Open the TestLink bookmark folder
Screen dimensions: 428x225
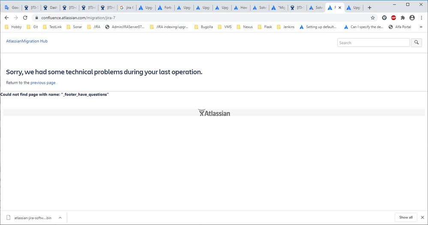tap(52, 27)
